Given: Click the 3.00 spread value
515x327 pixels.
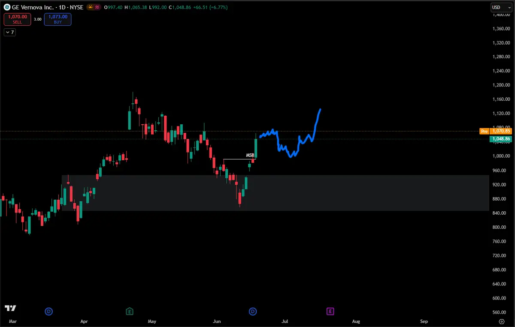Looking at the screenshot, I should click(x=38, y=19).
